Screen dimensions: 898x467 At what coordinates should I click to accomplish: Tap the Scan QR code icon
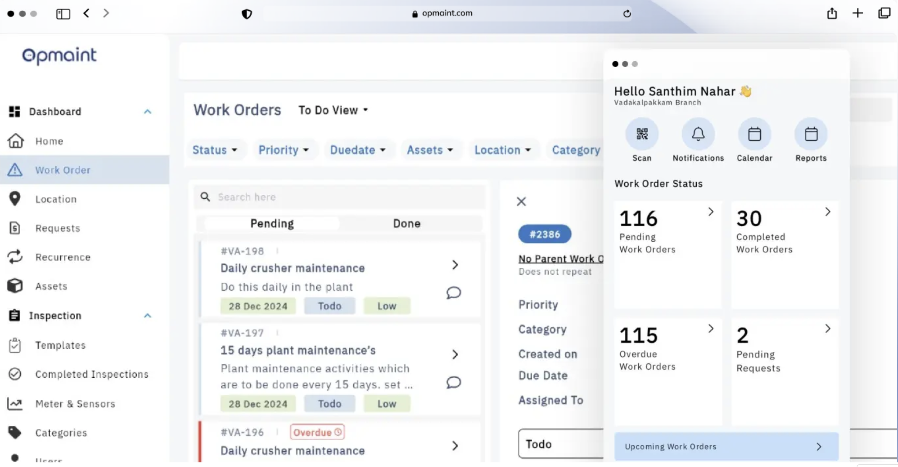tap(642, 134)
